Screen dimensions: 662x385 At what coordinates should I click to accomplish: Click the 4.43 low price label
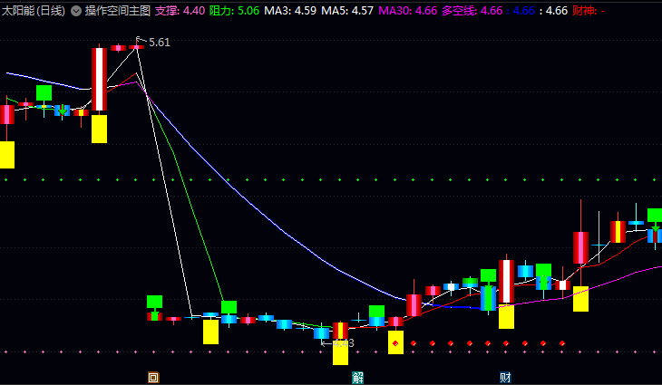click(x=344, y=343)
